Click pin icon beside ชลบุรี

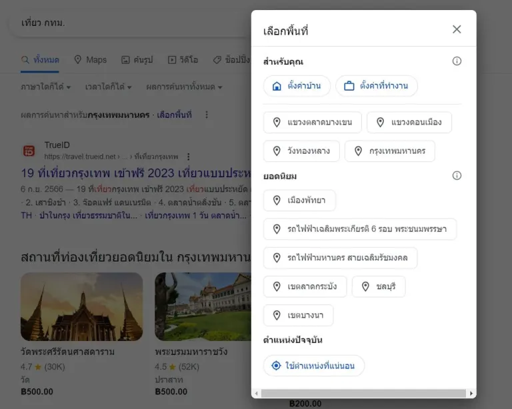tap(365, 286)
